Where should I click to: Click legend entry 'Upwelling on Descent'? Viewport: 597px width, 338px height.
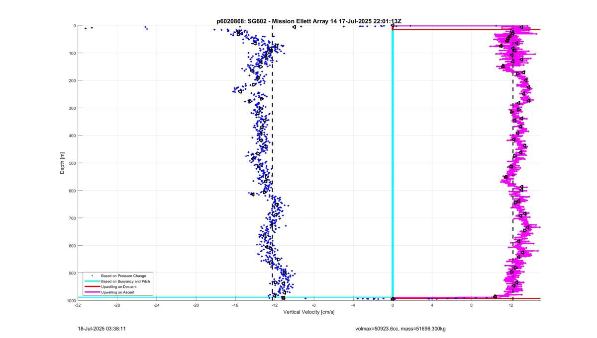coord(118,287)
